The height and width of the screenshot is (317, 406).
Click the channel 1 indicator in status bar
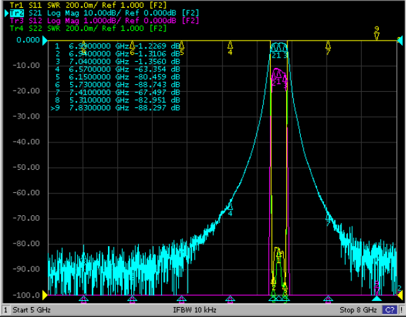(x=6, y=310)
